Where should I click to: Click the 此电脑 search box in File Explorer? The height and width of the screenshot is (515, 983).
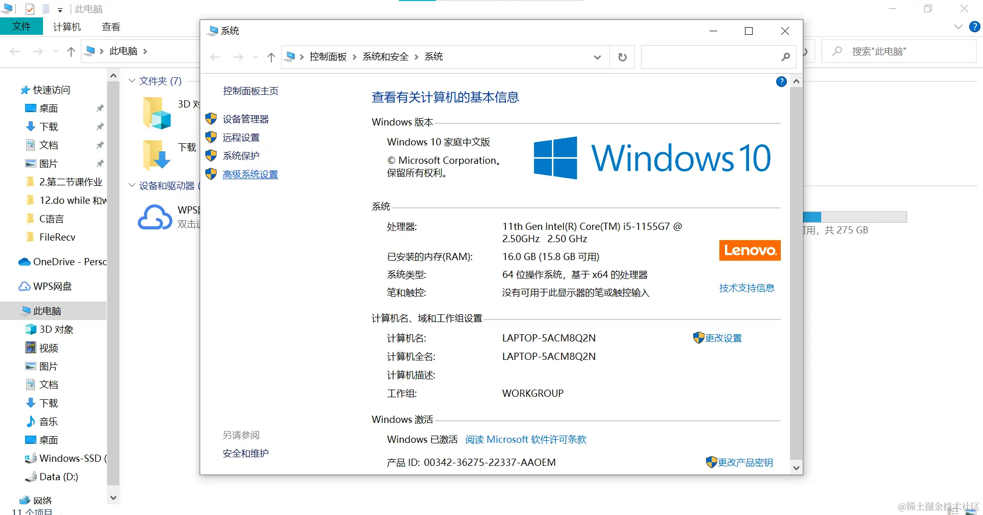[899, 51]
